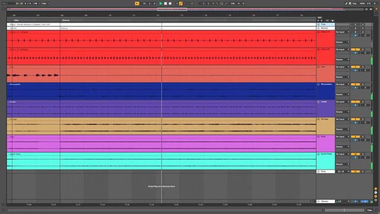Open Click 1/4 output Master dropdown

pyautogui.click(x=343, y=42)
